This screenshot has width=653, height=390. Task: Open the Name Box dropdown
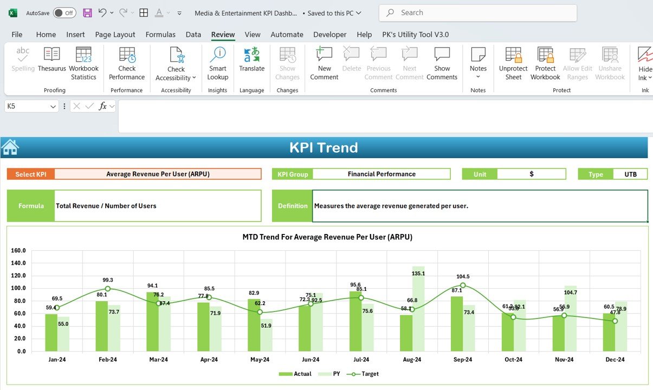53,107
